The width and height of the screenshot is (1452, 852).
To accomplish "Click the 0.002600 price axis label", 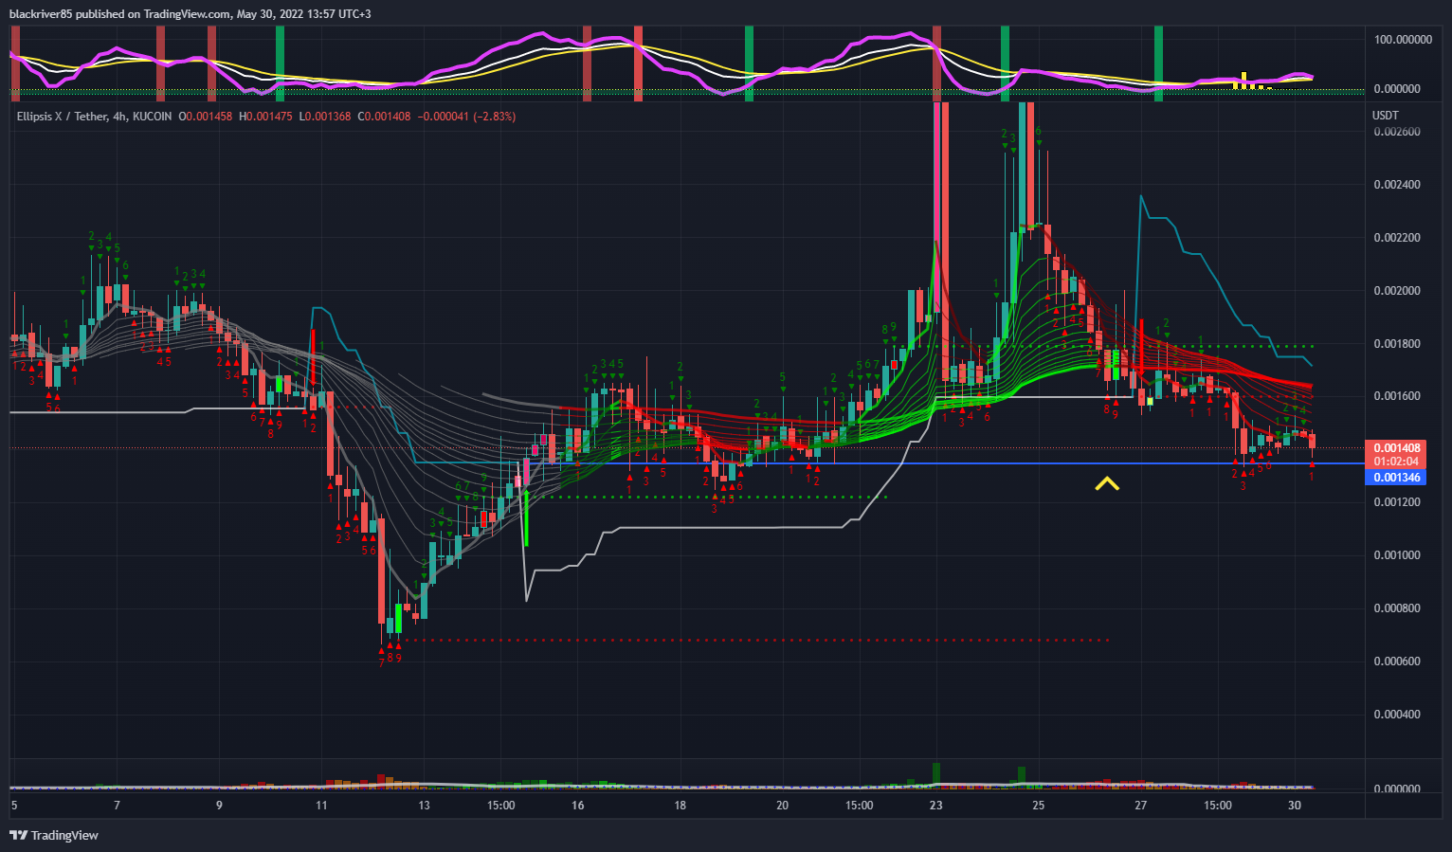I will (x=1397, y=132).
